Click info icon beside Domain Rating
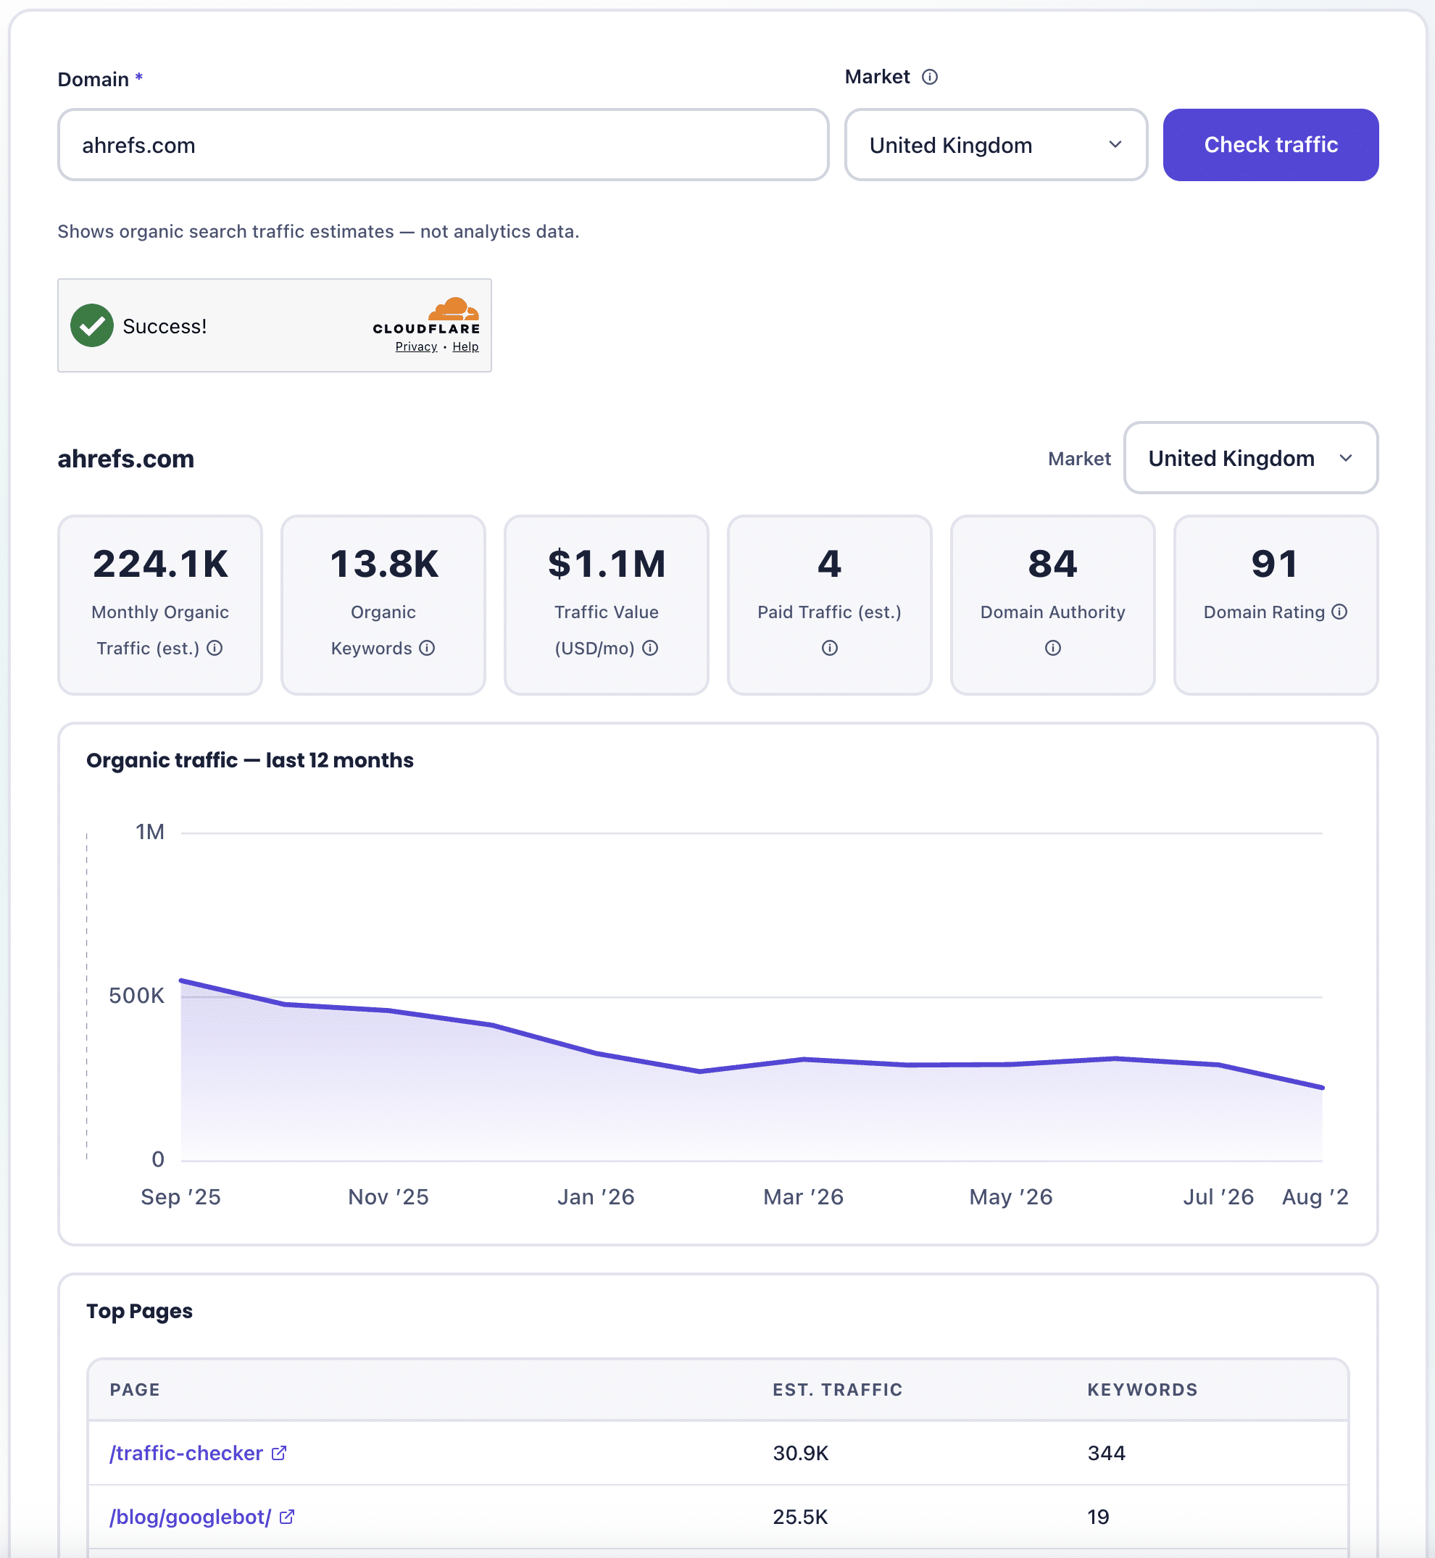Image resolution: width=1435 pixels, height=1558 pixels. click(1339, 612)
